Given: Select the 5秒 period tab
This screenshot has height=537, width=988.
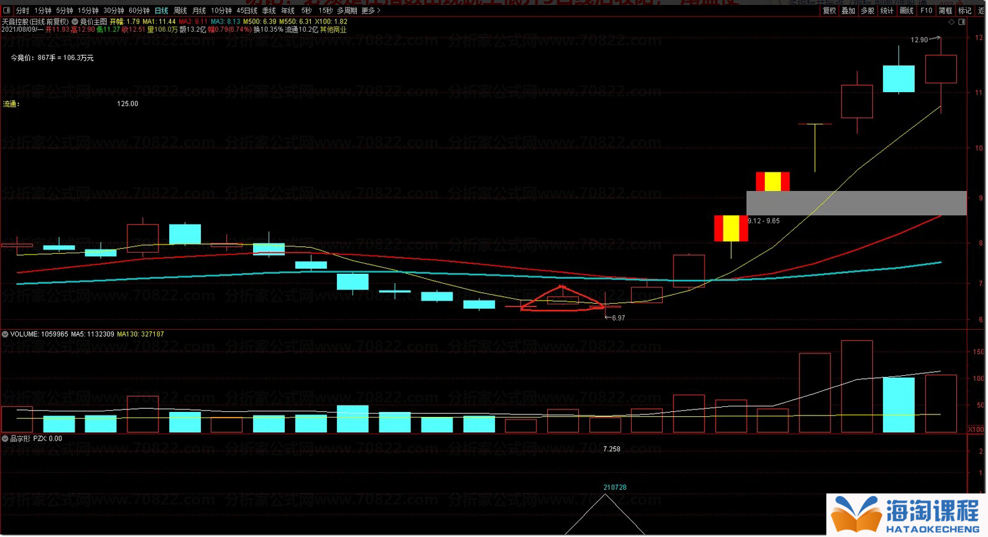Looking at the screenshot, I should [307, 11].
